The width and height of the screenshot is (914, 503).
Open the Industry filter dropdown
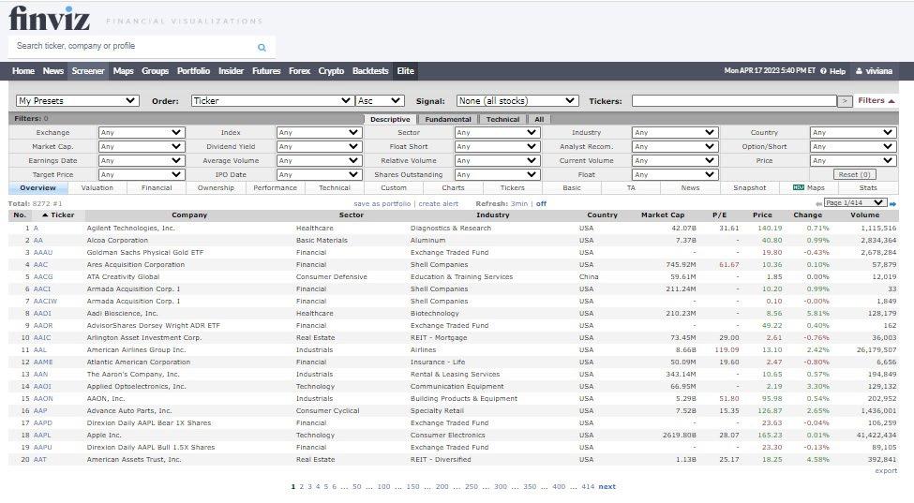[x=674, y=133]
